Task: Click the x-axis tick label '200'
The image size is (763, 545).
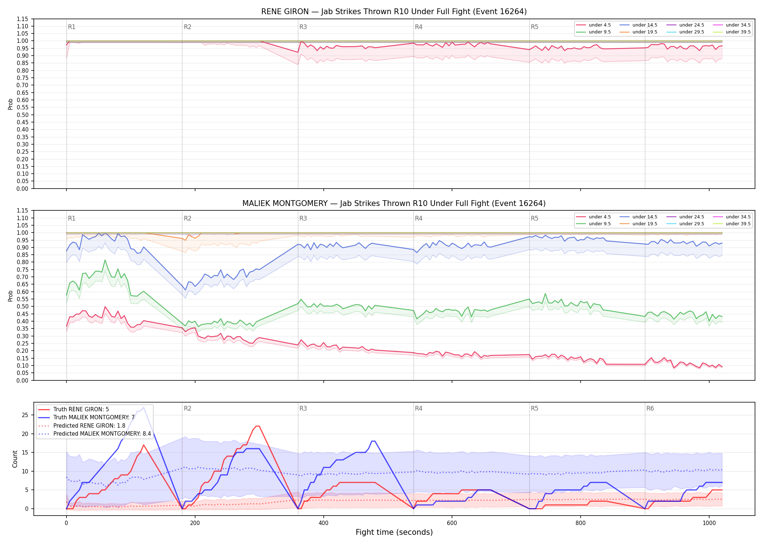Action: pos(195,523)
